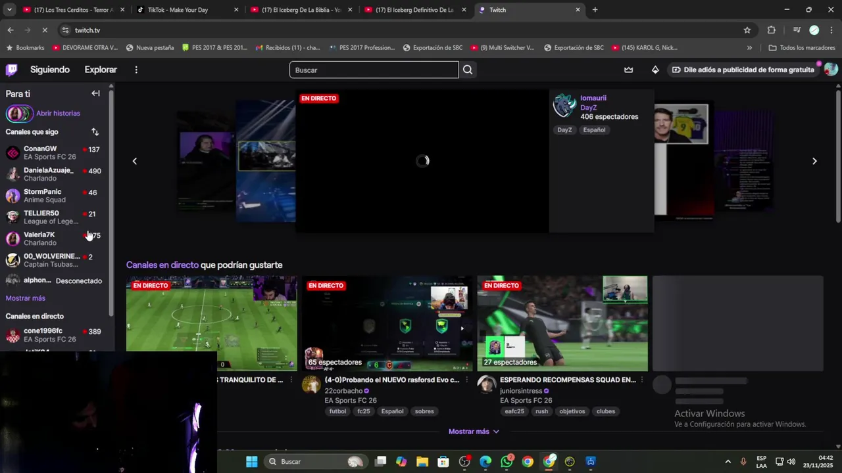Open the Windows Start menu
The height and width of the screenshot is (473, 842).
pyautogui.click(x=252, y=462)
